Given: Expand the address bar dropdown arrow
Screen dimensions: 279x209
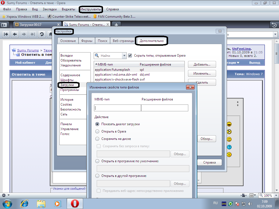Looking at the screenshot, I should (x=275, y=35).
